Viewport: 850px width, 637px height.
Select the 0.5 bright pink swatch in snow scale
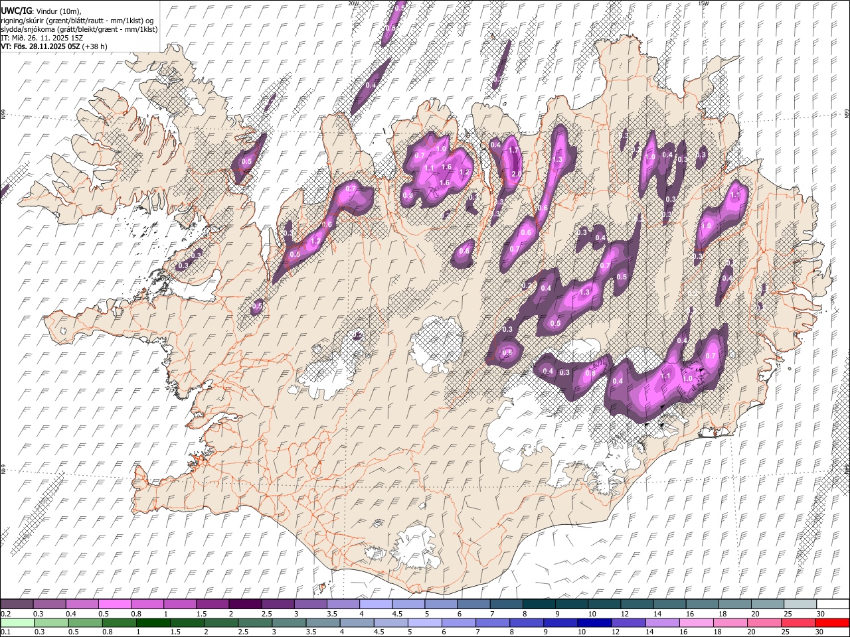pos(114,604)
